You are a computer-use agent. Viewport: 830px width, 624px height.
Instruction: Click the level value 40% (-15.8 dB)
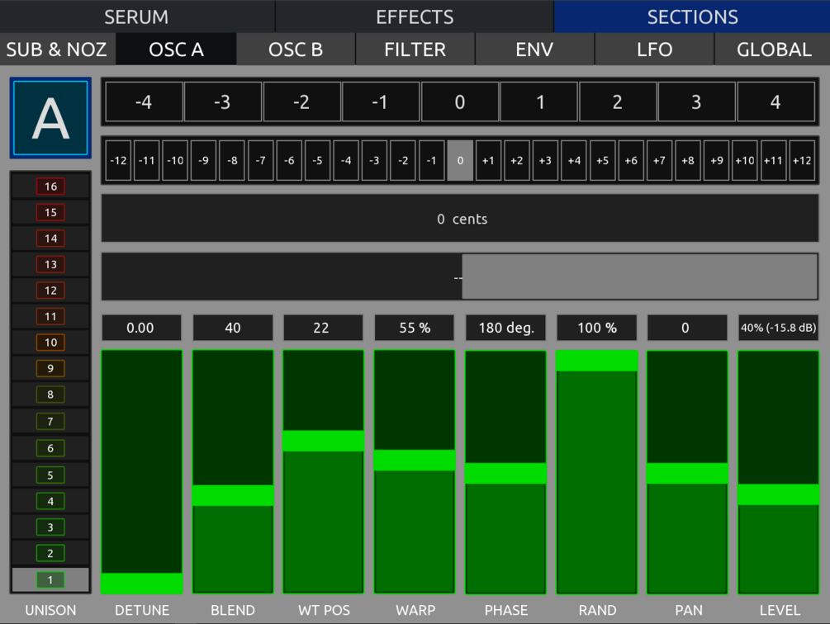(x=779, y=328)
